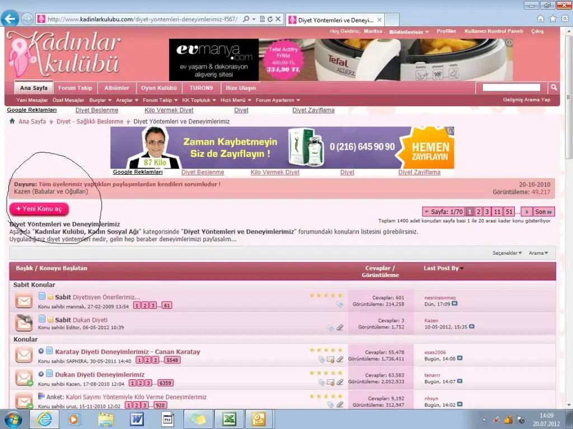The height and width of the screenshot is (429, 573).
Task: Click Kilo Vermek Diyet ad link at top
Action: point(169,110)
